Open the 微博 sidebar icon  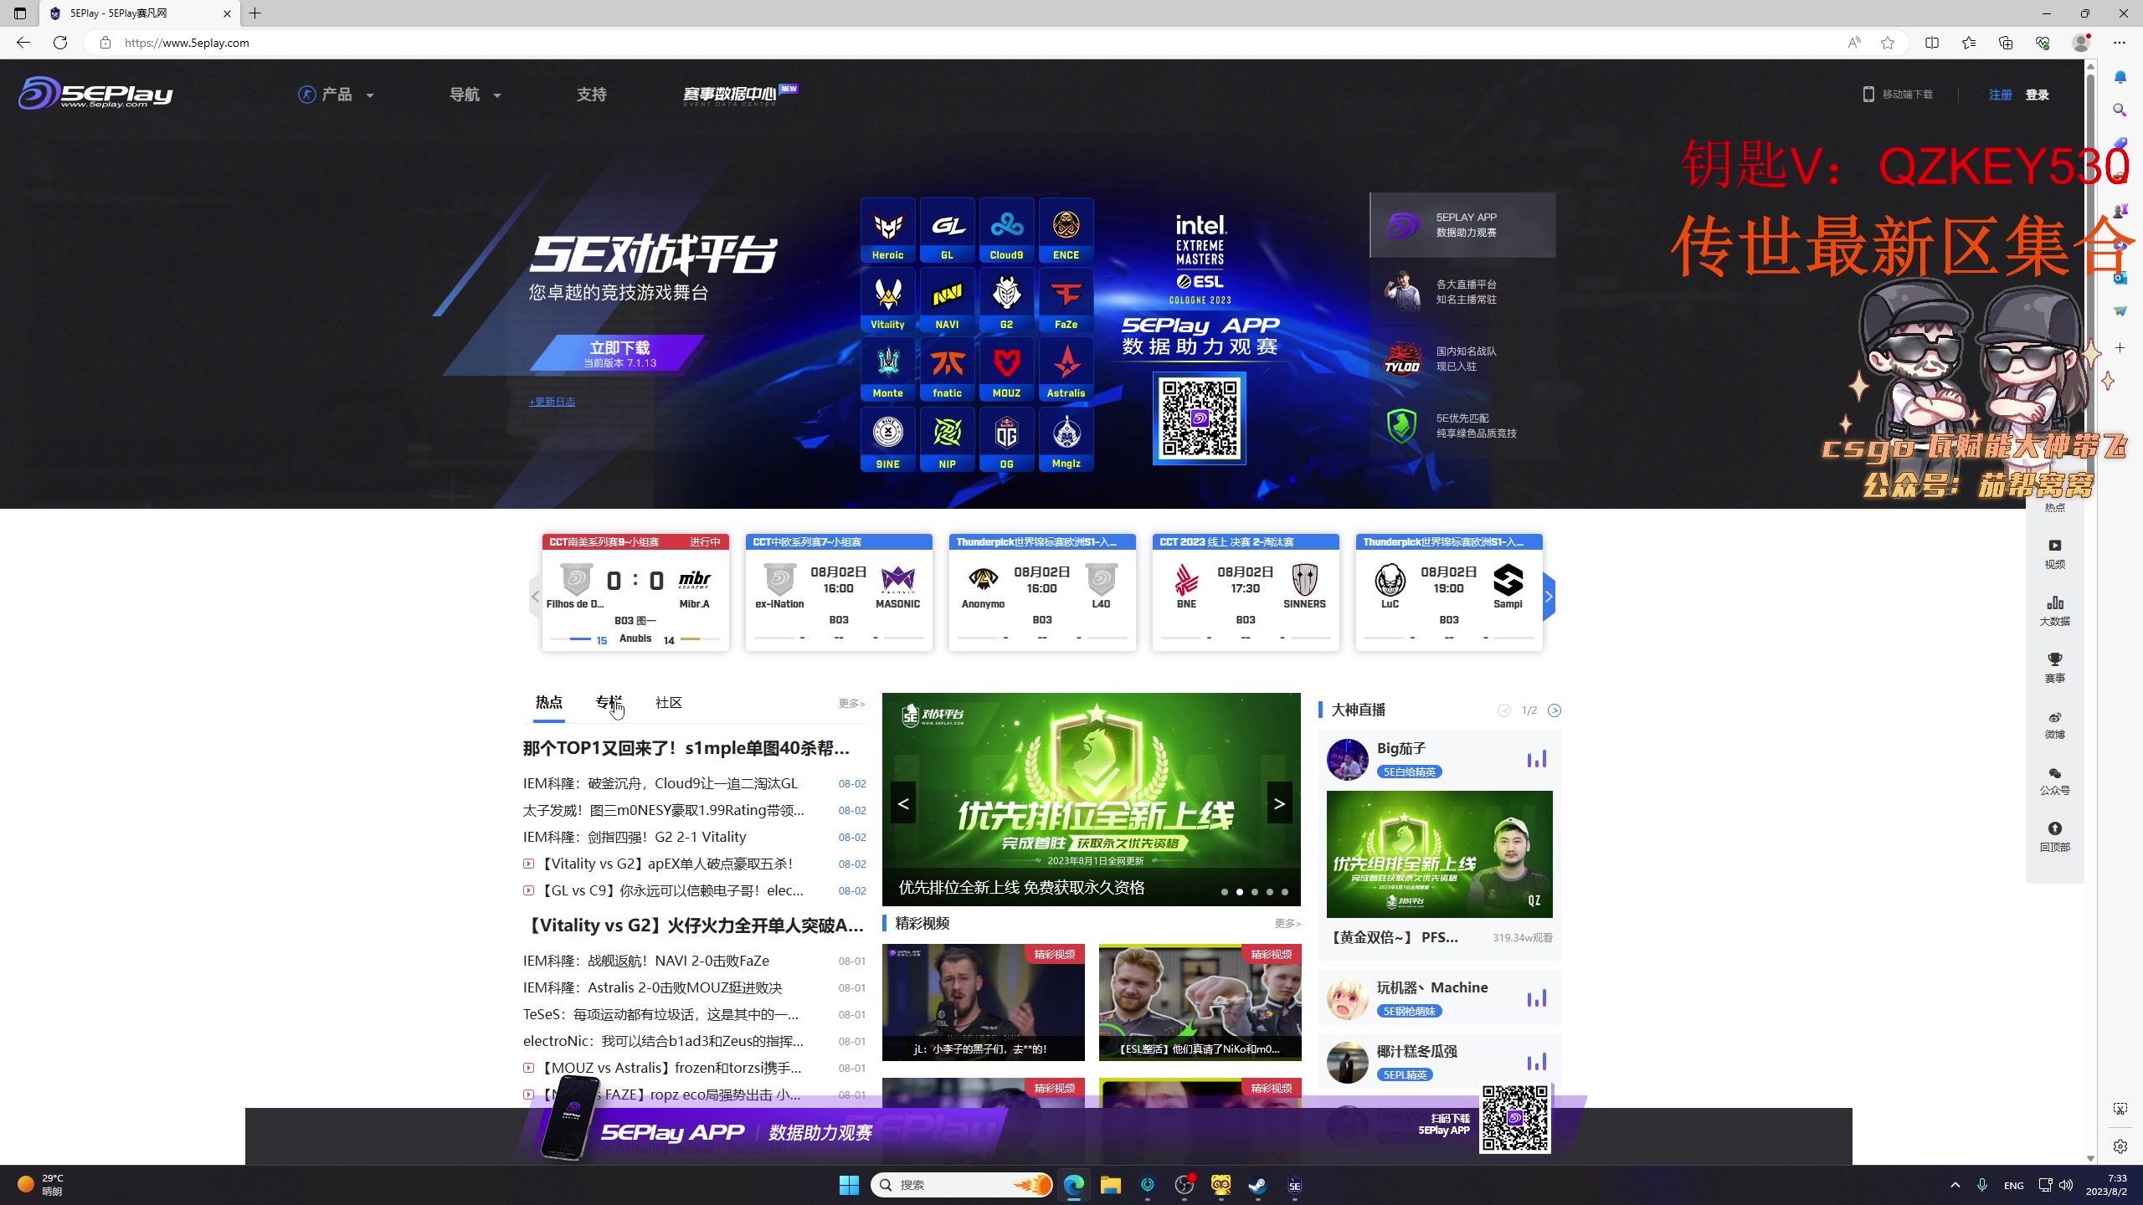point(2055,725)
